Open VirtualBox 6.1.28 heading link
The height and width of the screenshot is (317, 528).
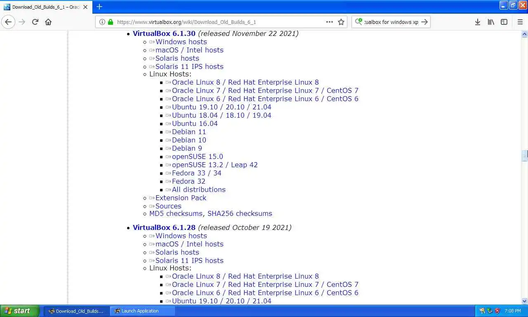(x=164, y=227)
